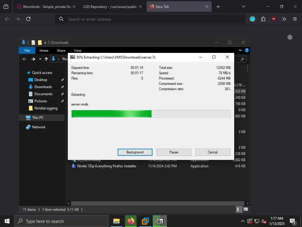Click the Explorer horizontal scrollbar
Screen dimensions: 302x227
point(158,203)
